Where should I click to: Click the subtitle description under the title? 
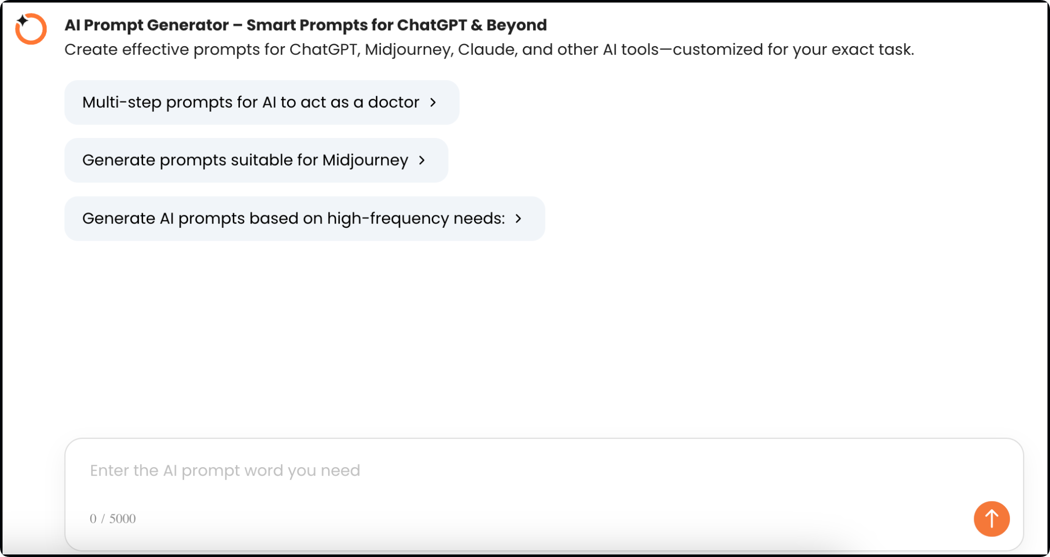tap(490, 49)
